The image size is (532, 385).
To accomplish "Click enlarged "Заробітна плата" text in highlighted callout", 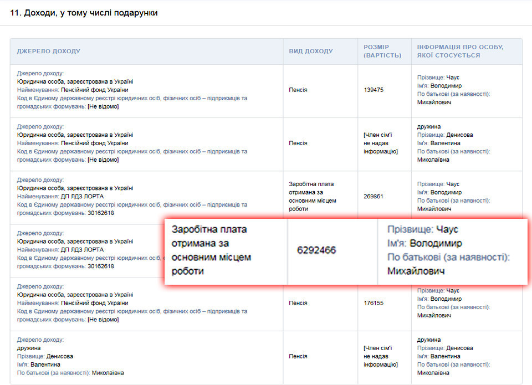I will pos(209,229).
